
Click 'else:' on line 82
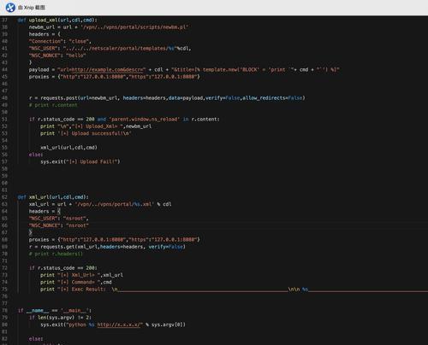(36, 339)
